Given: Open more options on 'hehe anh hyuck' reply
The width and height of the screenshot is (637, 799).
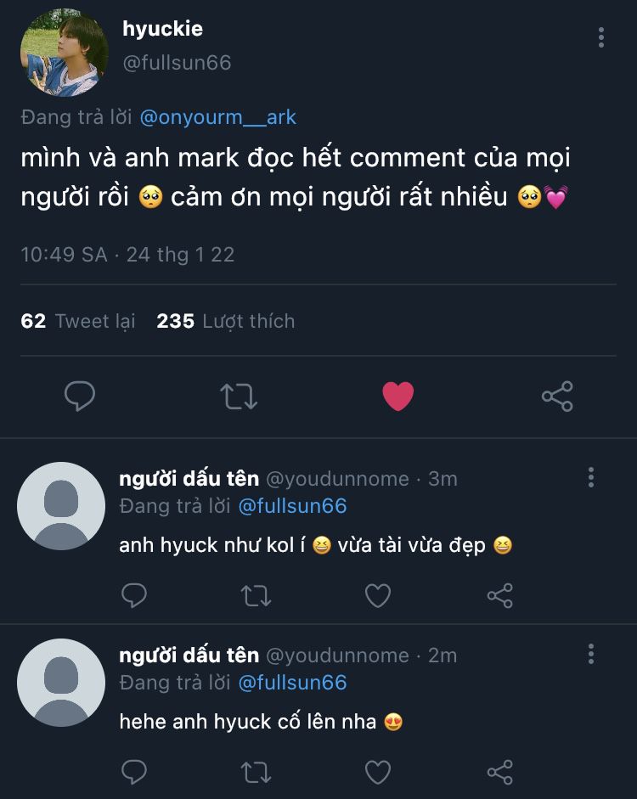Looking at the screenshot, I should coord(591,654).
